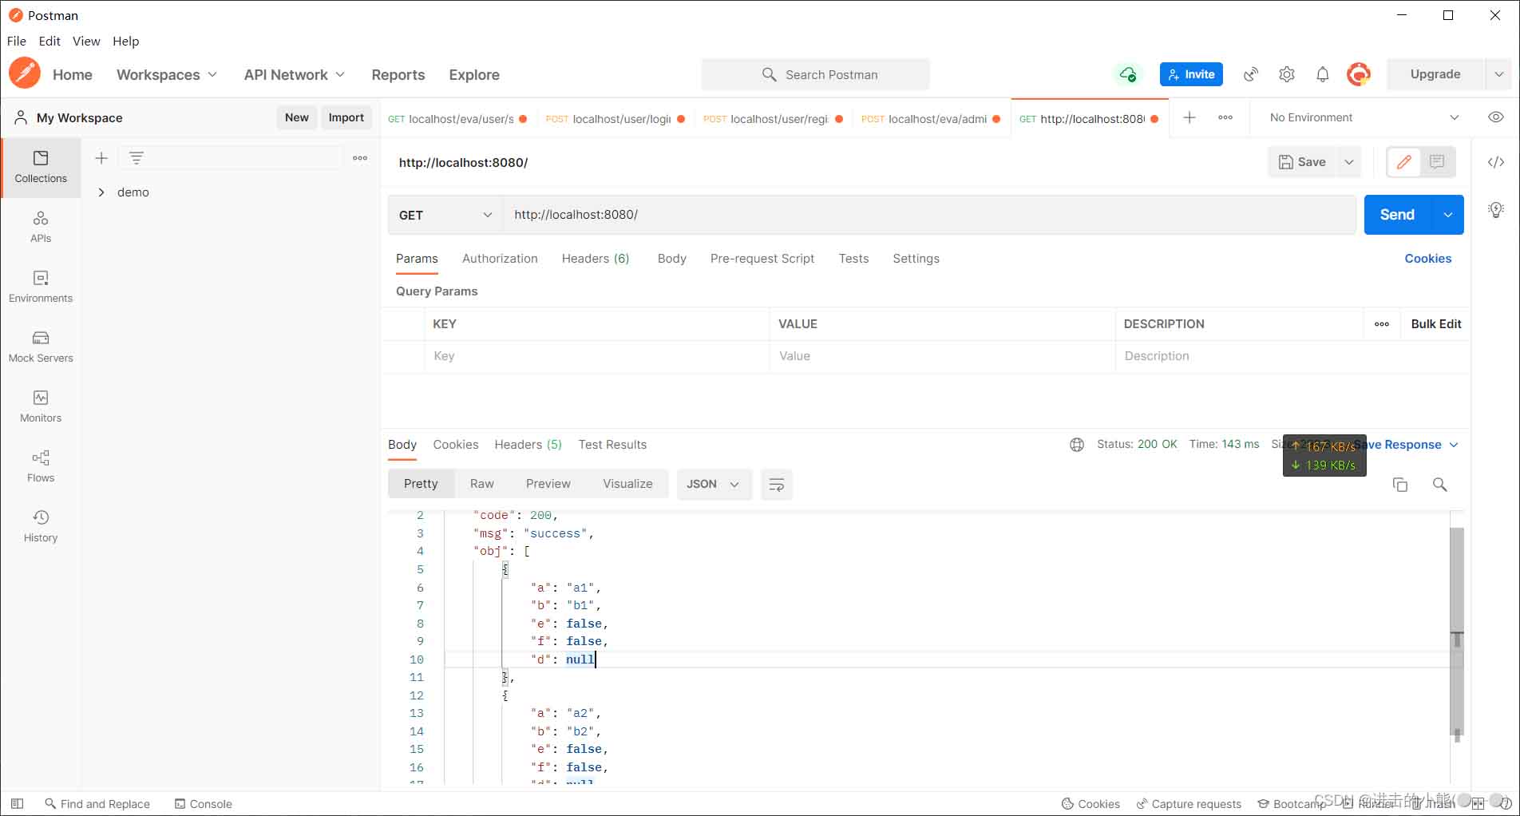Switch to the Authorization tab
1520x816 pixels.
(x=500, y=259)
